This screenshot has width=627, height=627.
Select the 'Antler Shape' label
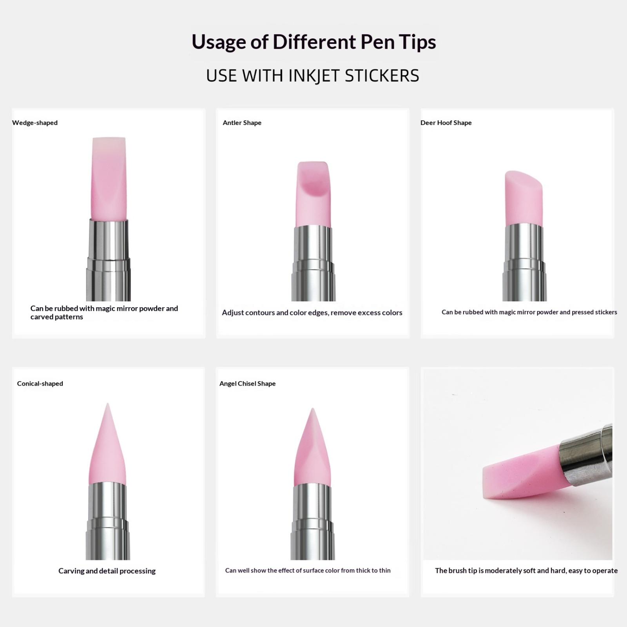click(242, 123)
